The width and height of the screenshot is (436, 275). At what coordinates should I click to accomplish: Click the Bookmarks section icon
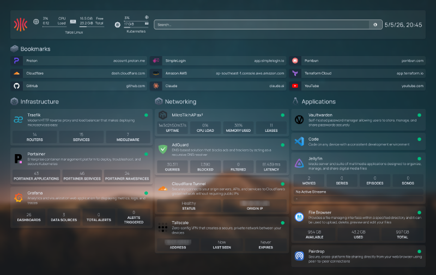[x=15, y=48]
